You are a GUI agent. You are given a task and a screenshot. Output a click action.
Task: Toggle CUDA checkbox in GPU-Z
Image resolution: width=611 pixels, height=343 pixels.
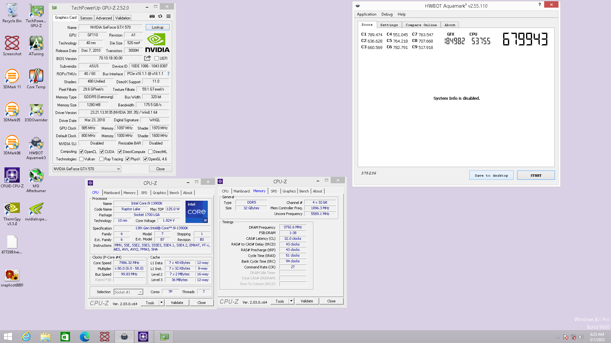(102, 152)
